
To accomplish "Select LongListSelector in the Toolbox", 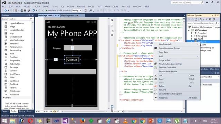I will coord(17,30).
